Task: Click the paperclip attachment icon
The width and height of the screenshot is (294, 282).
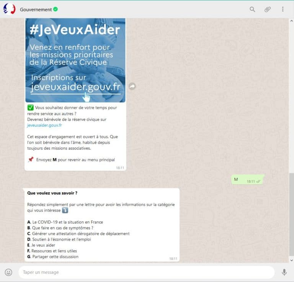Action: tap(267, 9)
